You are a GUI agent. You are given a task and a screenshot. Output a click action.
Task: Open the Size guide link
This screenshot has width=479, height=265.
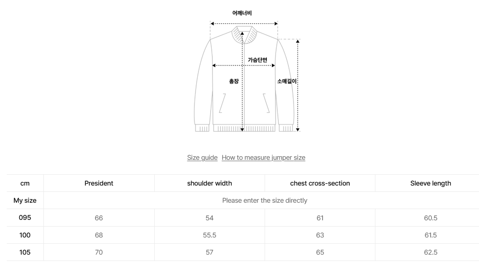click(x=202, y=158)
